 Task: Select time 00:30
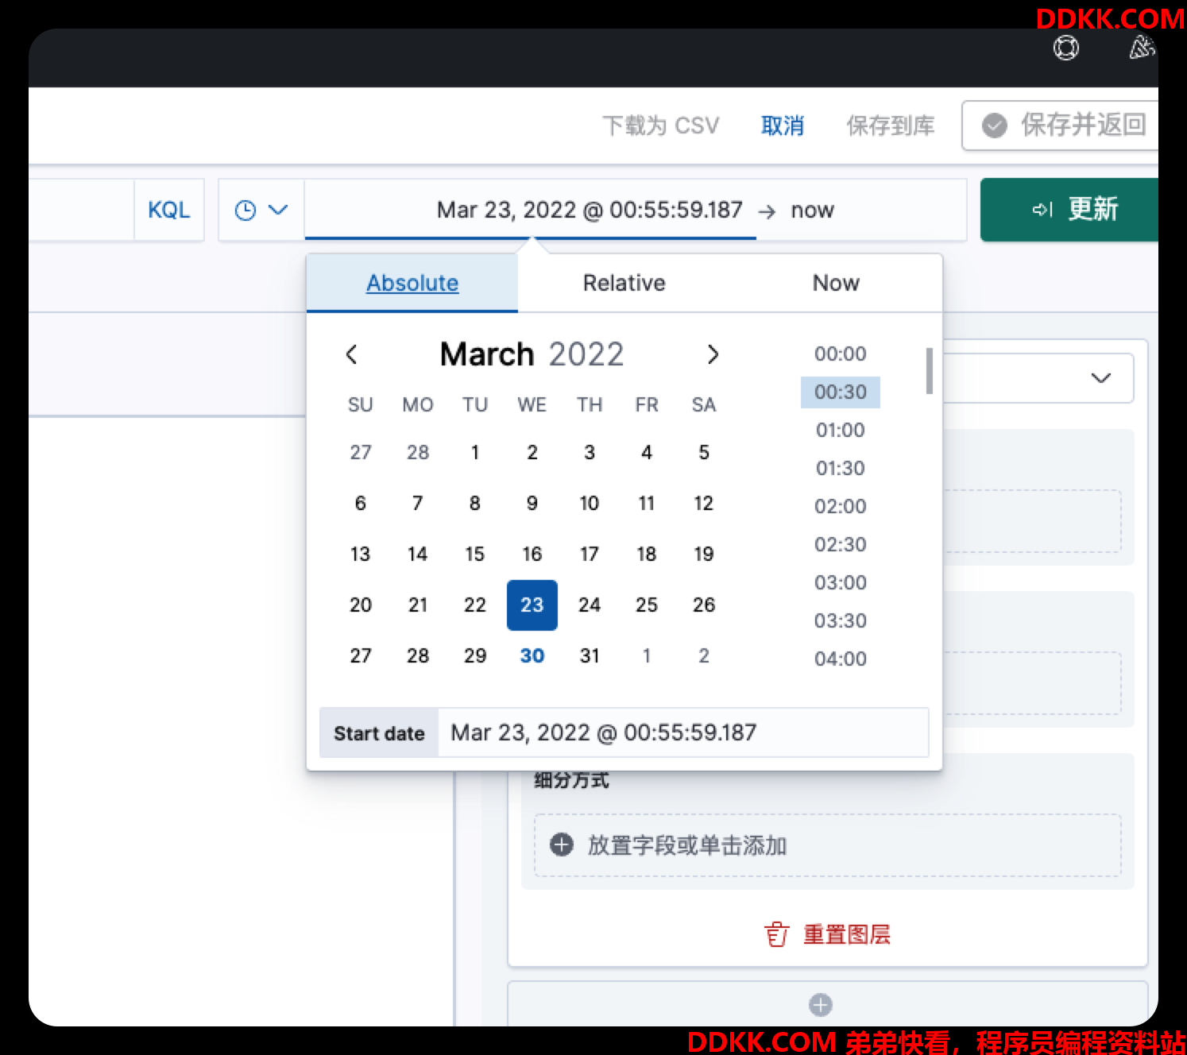click(x=841, y=392)
